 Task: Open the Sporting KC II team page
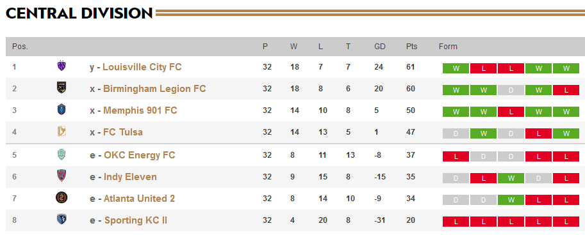(136, 220)
